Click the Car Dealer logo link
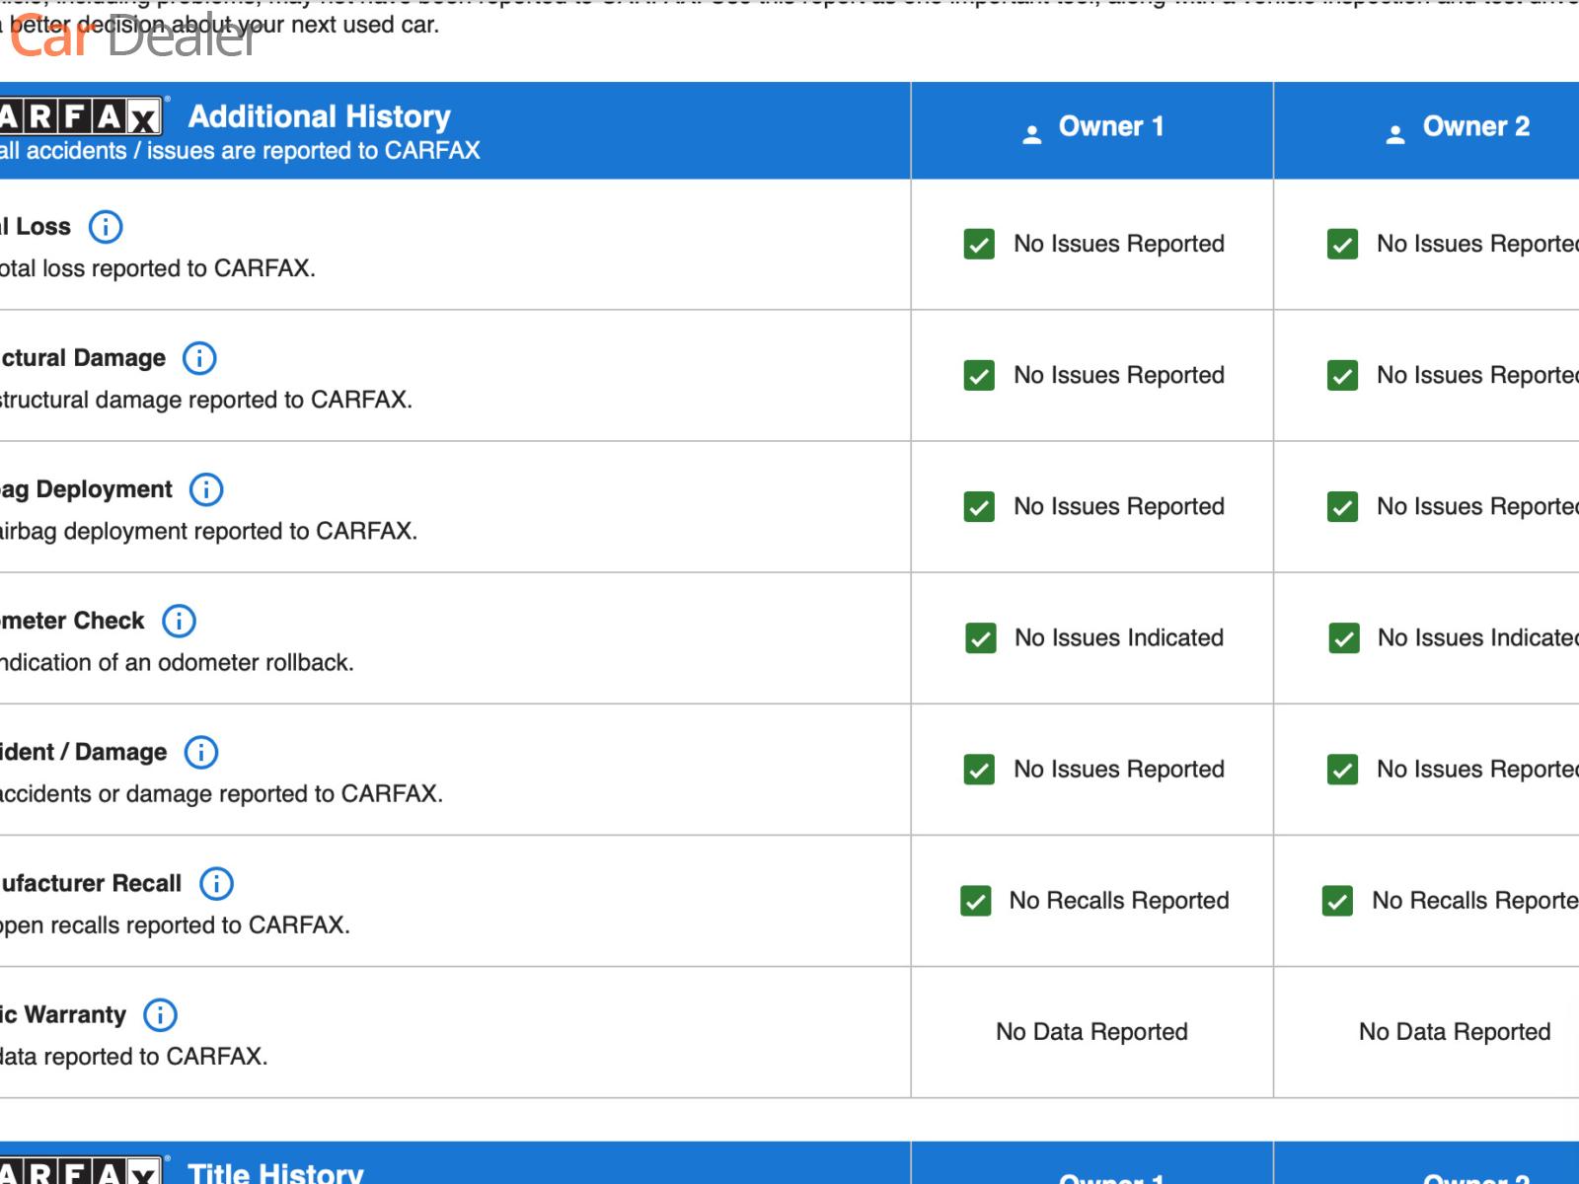Viewport: 1579px width, 1184px height. pos(133,37)
